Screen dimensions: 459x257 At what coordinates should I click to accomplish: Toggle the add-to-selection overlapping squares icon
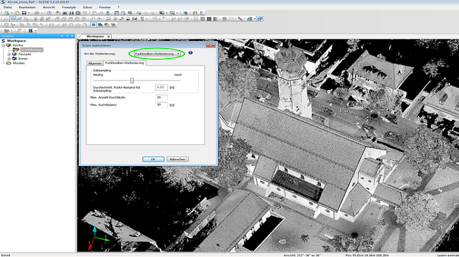pos(100,24)
